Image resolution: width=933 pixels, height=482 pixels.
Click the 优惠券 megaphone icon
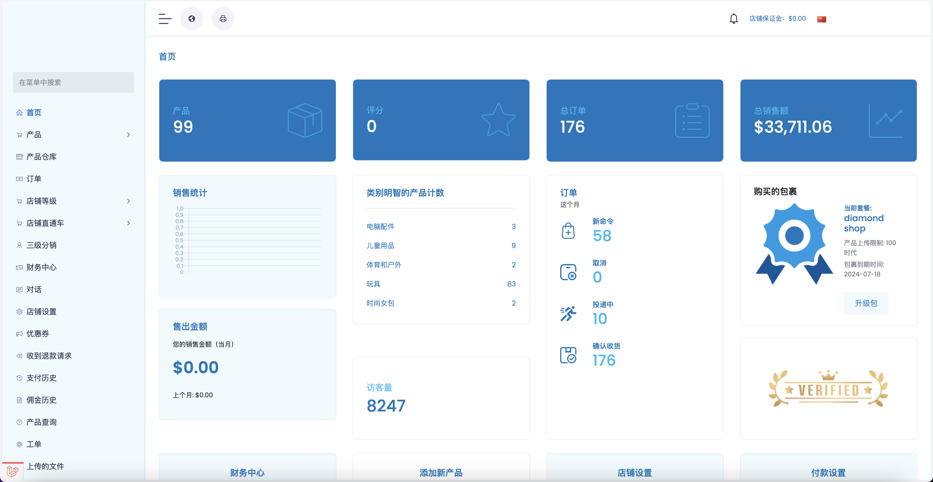(x=19, y=334)
